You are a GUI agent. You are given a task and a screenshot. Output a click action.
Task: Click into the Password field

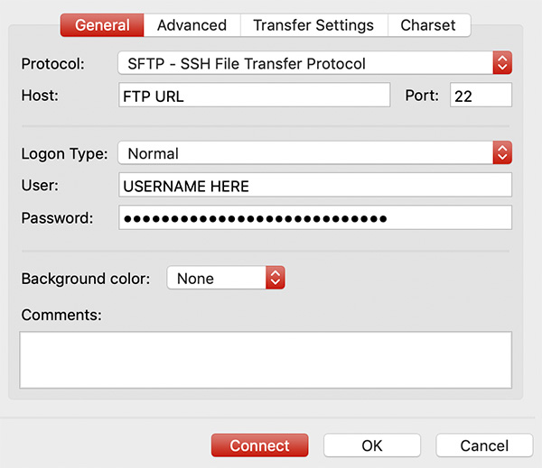(315, 217)
